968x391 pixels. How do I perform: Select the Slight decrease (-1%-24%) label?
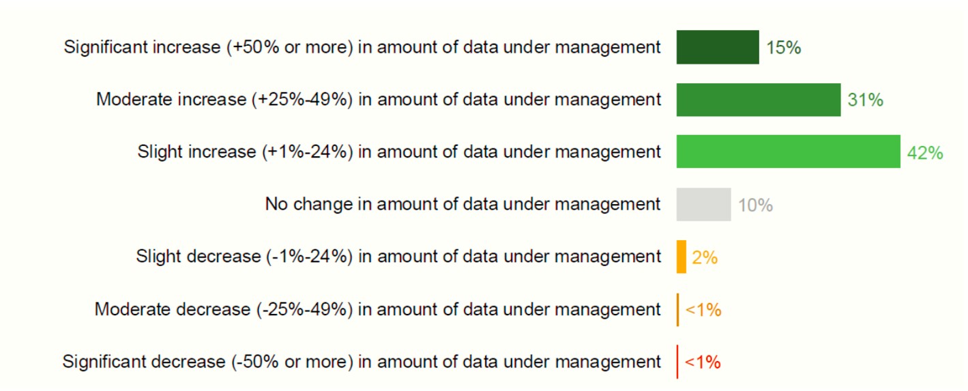398,257
